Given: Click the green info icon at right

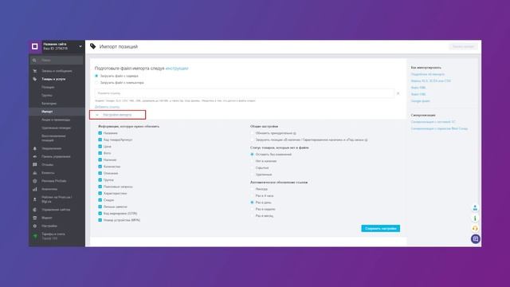Looking at the screenshot, I should [475, 218].
